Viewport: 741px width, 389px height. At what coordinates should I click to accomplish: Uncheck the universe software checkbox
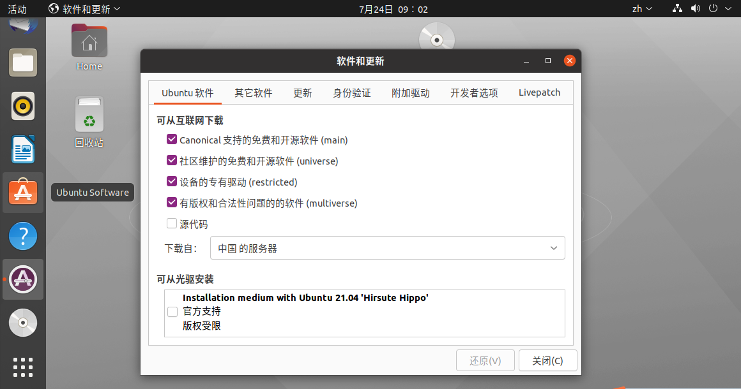[172, 161]
